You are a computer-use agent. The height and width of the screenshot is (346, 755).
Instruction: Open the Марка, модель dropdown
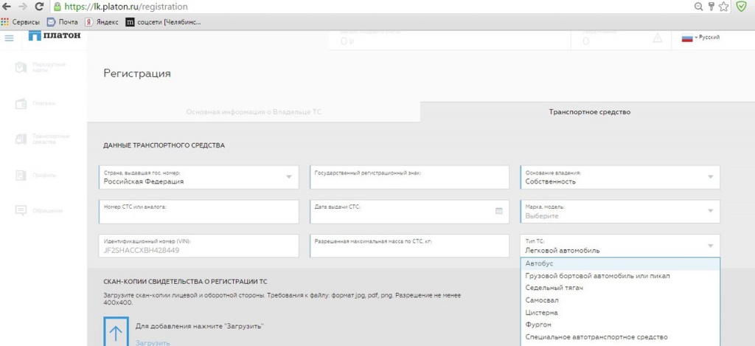(x=710, y=212)
